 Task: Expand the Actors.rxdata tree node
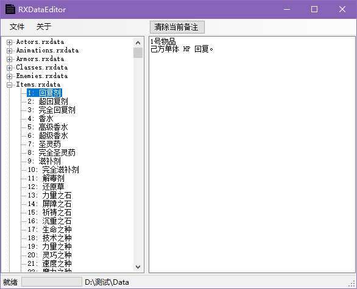tap(9, 42)
